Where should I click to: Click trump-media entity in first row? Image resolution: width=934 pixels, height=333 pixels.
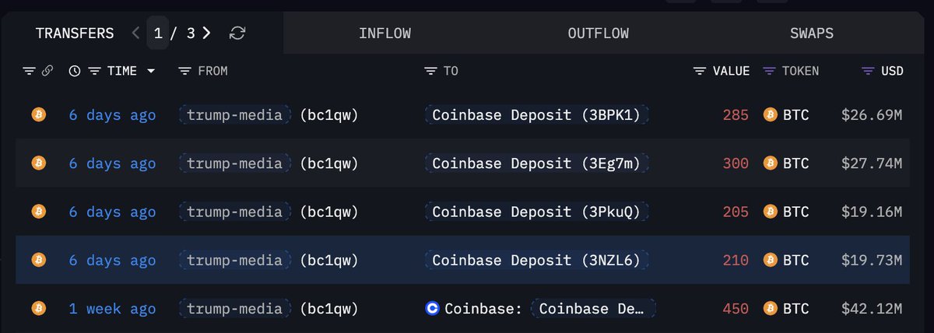coord(235,115)
